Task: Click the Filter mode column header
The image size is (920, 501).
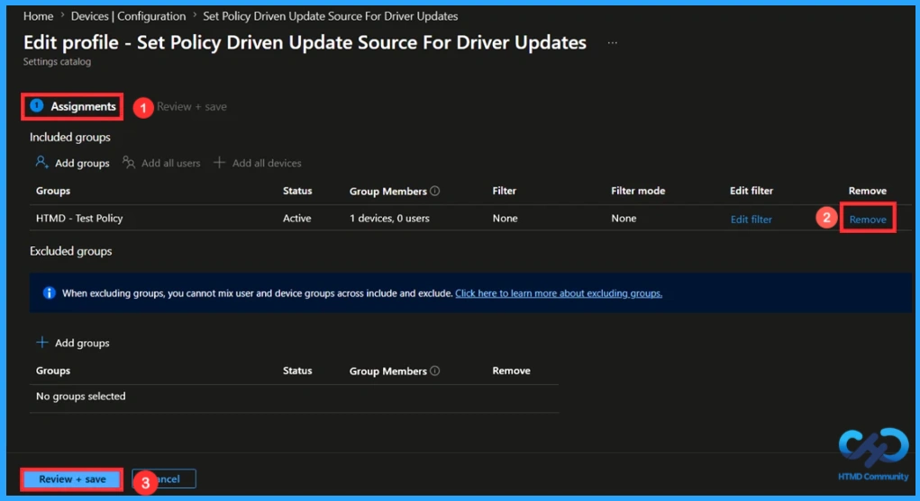Action: tap(638, 191)
